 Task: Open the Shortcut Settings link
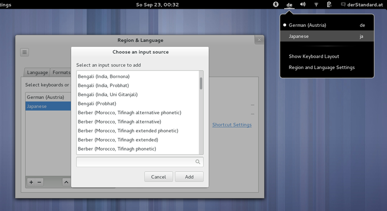pos(232,125)
